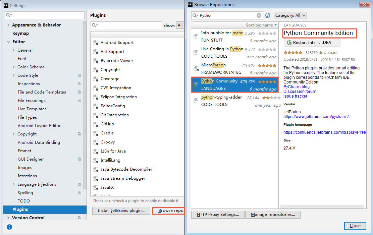
Task: Click the Info bubble plugin icon in Browse Repositories
Action: point(196,36)
